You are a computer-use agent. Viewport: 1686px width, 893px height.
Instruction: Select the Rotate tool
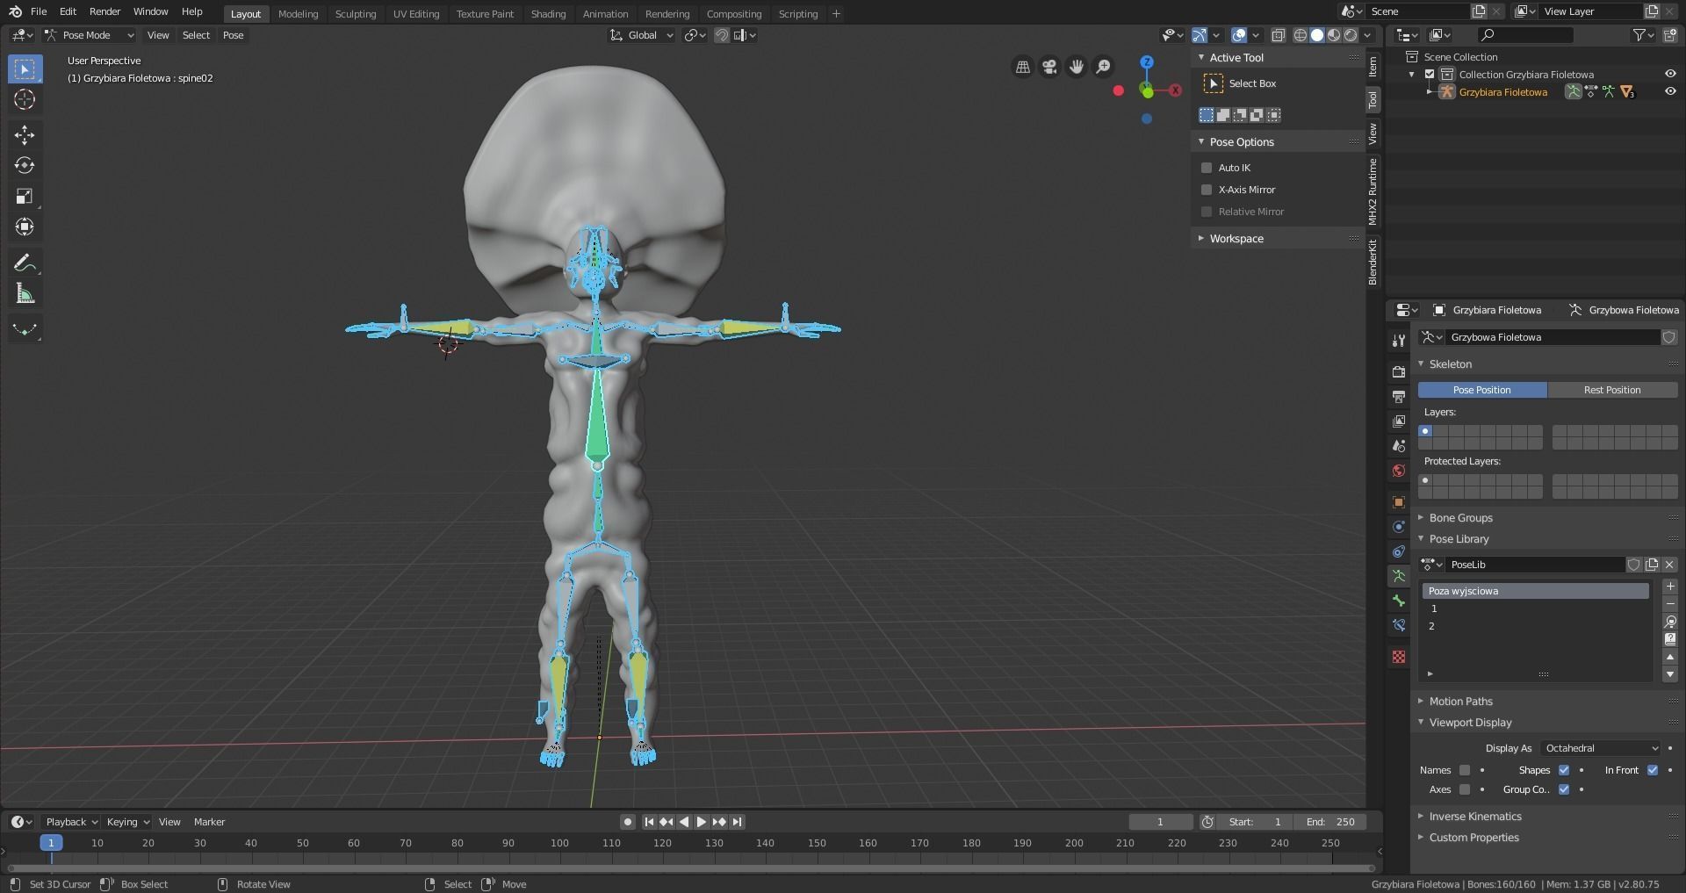pos(25,165)
